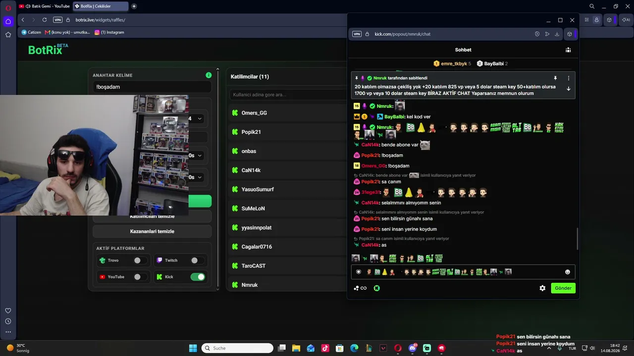Open the sidebar history clock icon
The height and width of the screenshot is (356, 634).
click(8, 321)
